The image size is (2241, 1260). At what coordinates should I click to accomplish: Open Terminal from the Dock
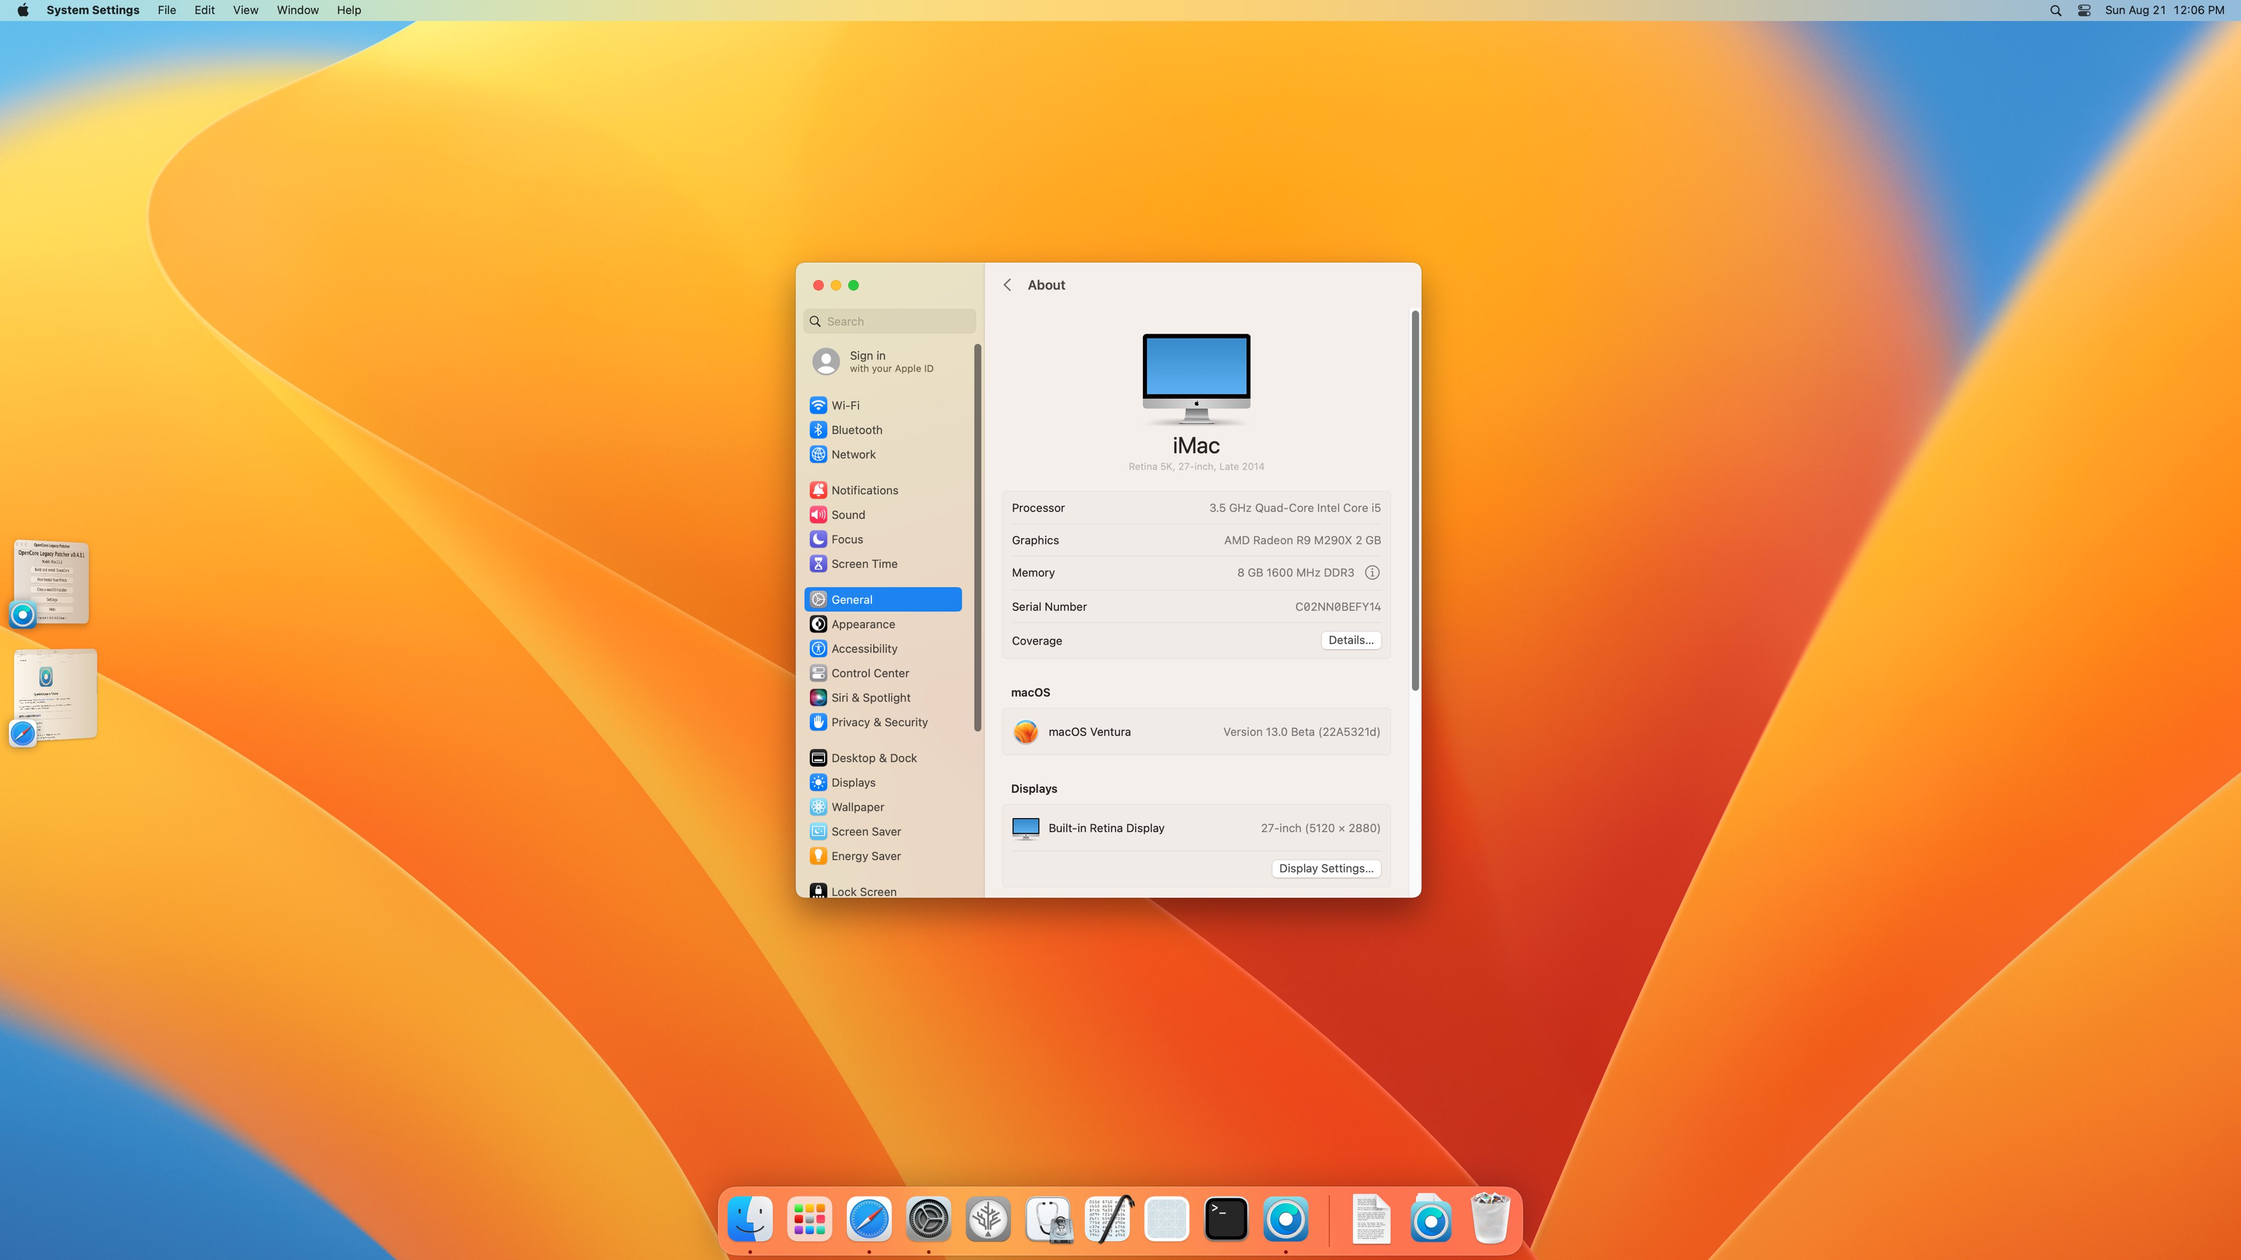[1225, 1218]
